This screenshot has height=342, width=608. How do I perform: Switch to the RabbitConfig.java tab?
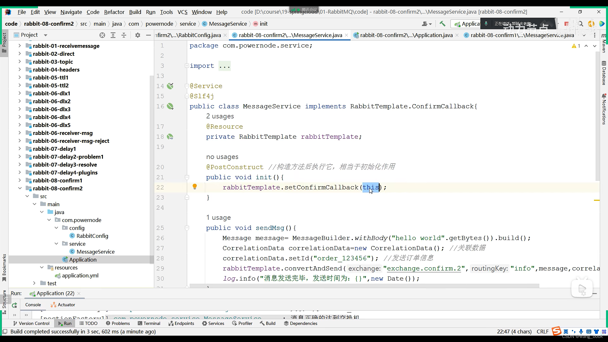coord(189,35)
